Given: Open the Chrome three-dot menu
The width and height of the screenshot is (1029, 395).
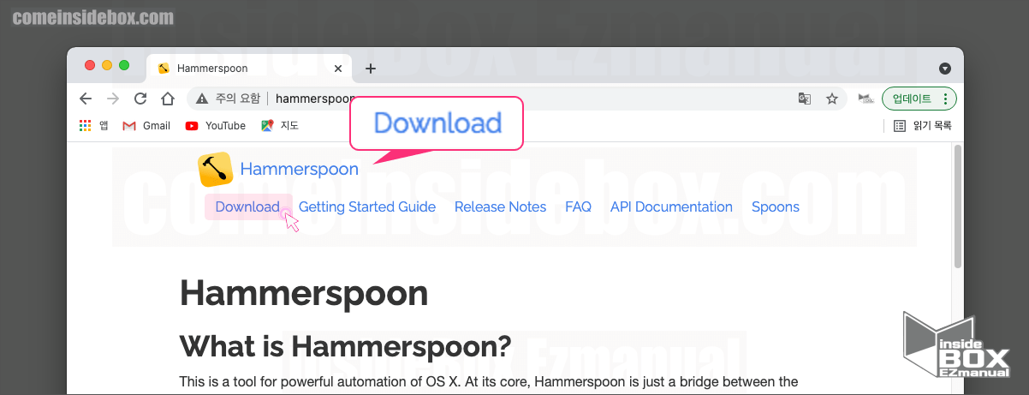Looking at the screenshot, I should pos(945,99).
